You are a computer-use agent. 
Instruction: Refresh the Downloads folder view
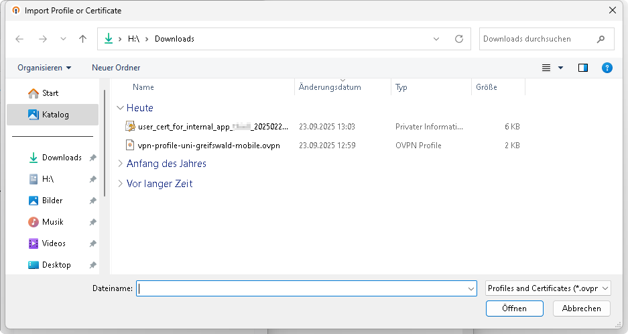click(459, 39)
